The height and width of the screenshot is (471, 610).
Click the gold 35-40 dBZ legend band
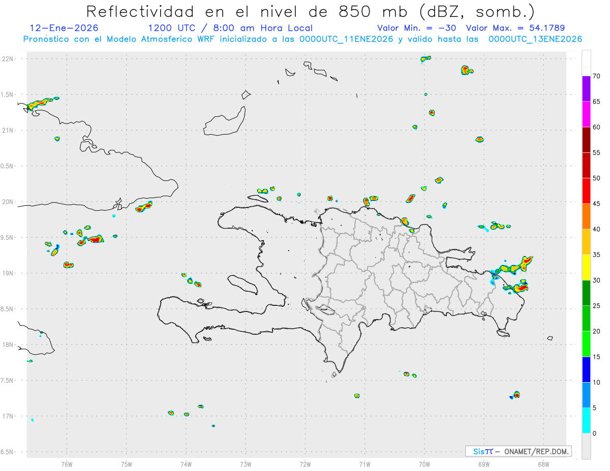coord(586,242)
